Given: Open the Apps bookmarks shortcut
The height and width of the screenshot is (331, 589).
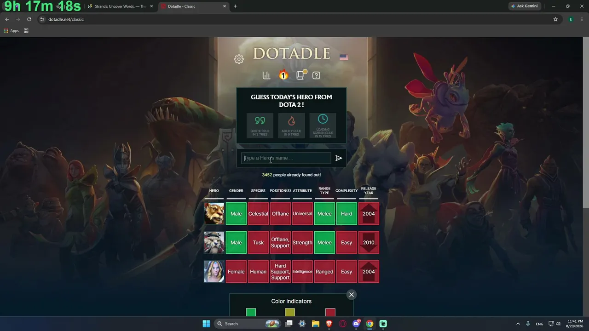Looking at the screenshot, I should 11,31.
